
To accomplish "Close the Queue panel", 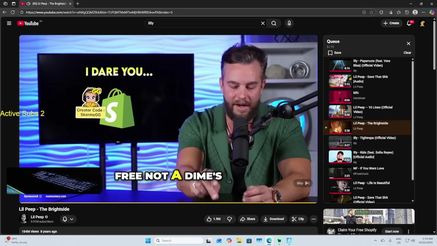I will pyautogui.click(x=408, y=43).
